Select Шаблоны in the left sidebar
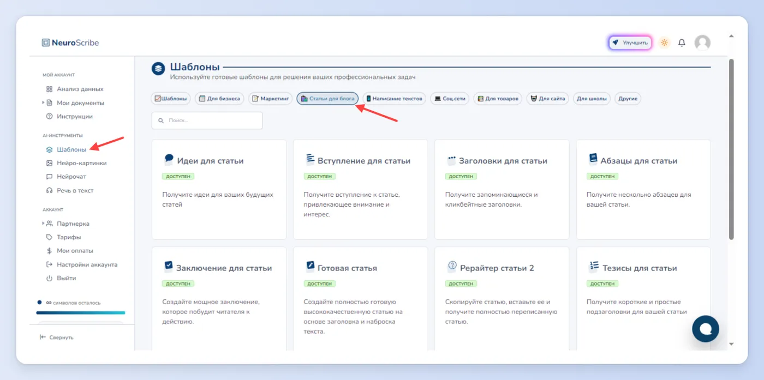 point(71,149)
